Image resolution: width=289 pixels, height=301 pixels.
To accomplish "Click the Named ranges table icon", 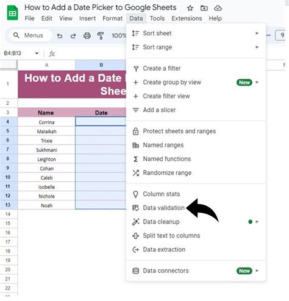I will coord(135,145).
